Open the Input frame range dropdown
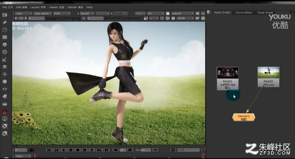Image resolution: width=295 pixels, height=159 pixels. (x=23, y=156)
